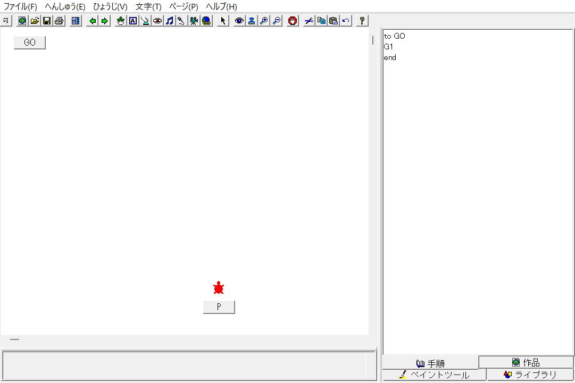Click inside the command center input area
The width and height of the screenshot is (575, 383).
click(189, 366)
